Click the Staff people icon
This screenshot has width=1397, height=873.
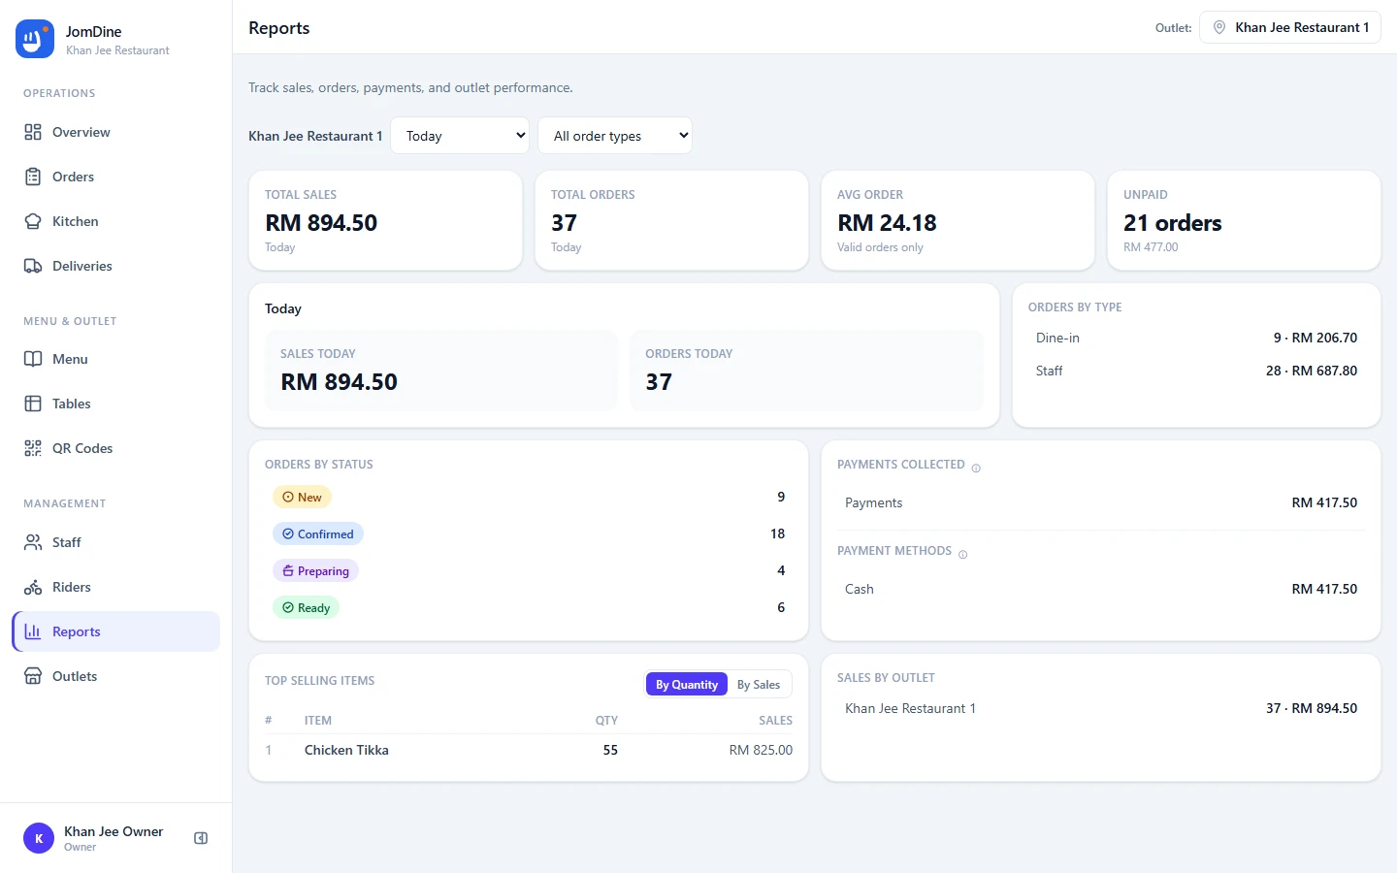(33, 542)
